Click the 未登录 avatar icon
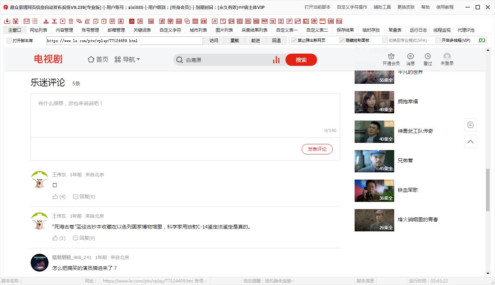This screenshot has width=495, height=285. coord(447,56)
